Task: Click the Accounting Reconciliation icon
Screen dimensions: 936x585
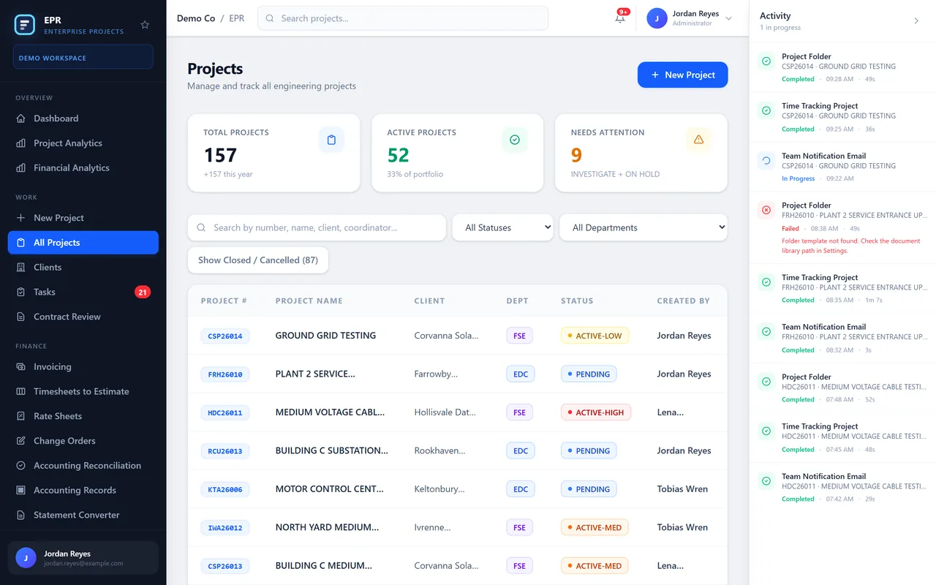Action: (20, 466)
